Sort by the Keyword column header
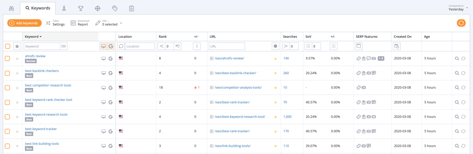This screenshot has width=473, height=154. coord(33,37)
